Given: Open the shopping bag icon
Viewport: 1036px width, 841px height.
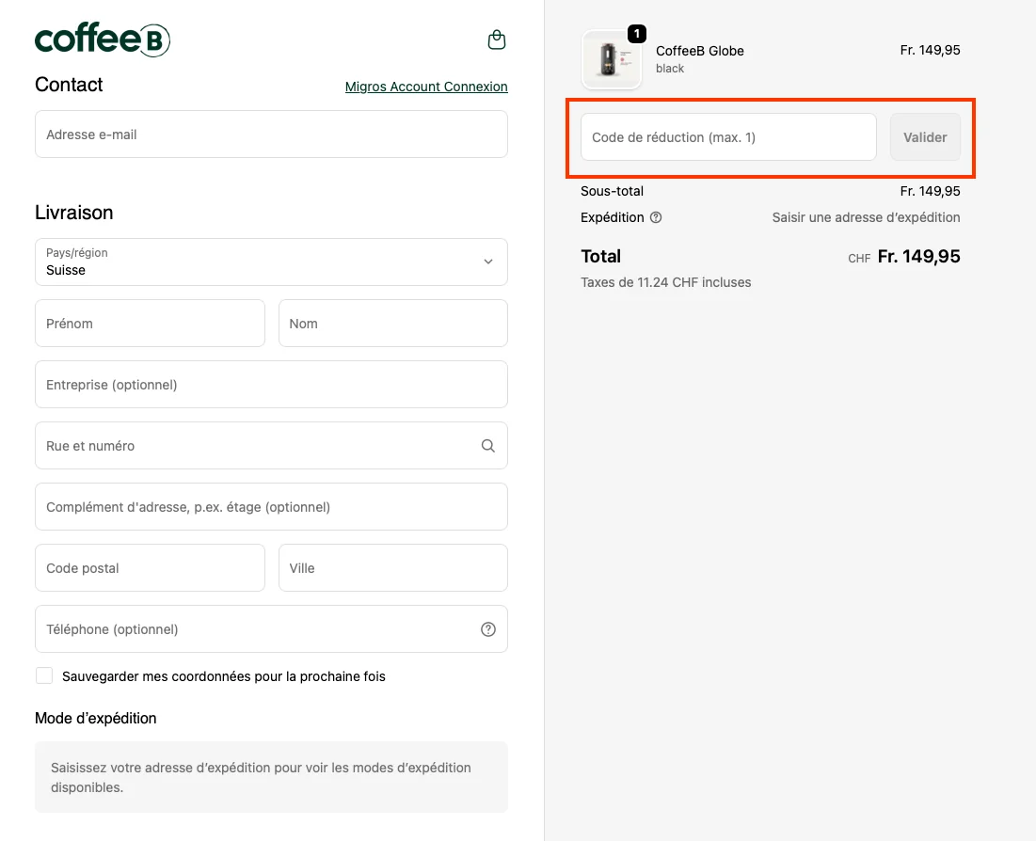Looking at the screenshot, I should [496, 40].
